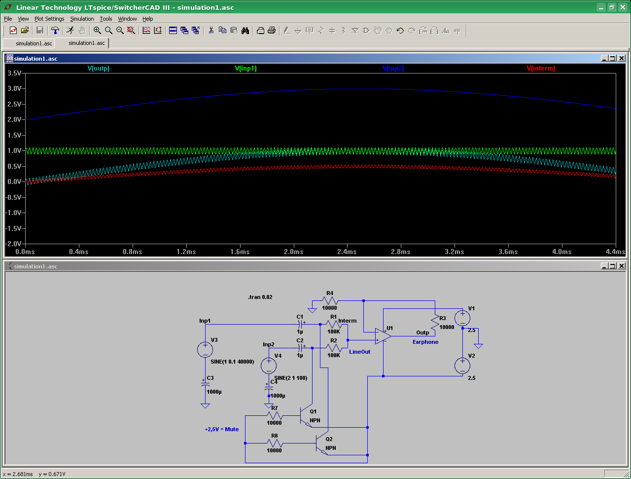Zoom in with the plus magnifier
The height and width of the screenshot is (479, 631).
[97, 31]
